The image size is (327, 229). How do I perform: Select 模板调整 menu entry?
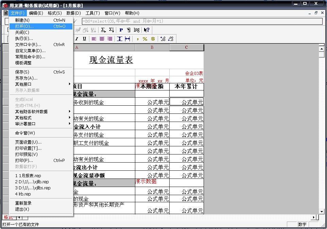41,63
